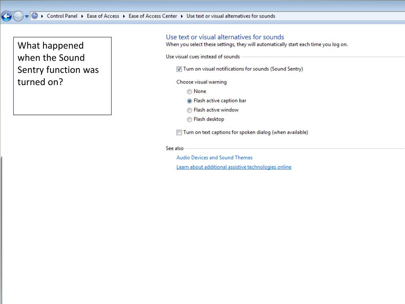The image size is (405, 304).
Task: Open recent pages dropdown beside navigation arrows
Action: tap(26, 16)
